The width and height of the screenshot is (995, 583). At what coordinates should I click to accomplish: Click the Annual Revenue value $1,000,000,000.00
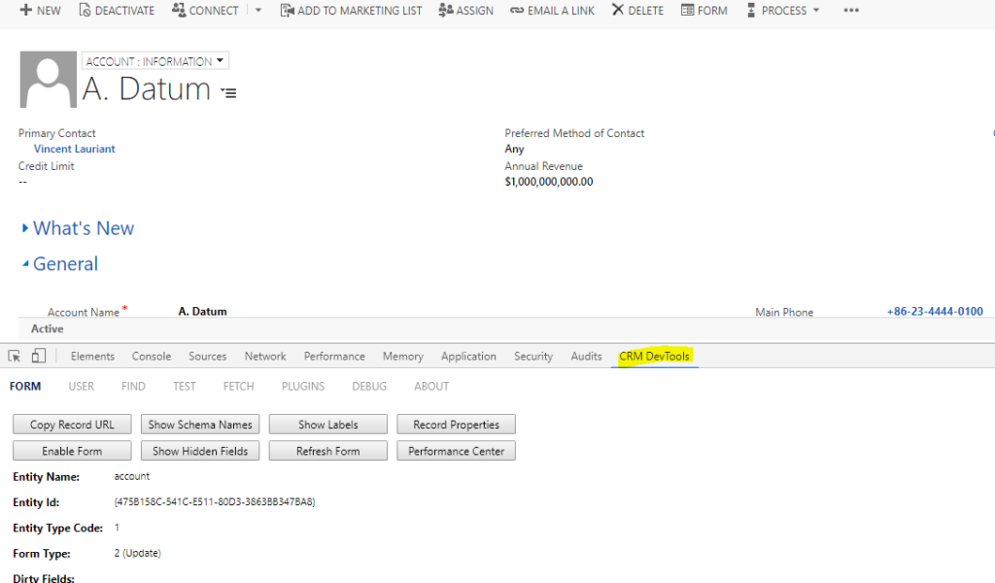click(549, 182)
